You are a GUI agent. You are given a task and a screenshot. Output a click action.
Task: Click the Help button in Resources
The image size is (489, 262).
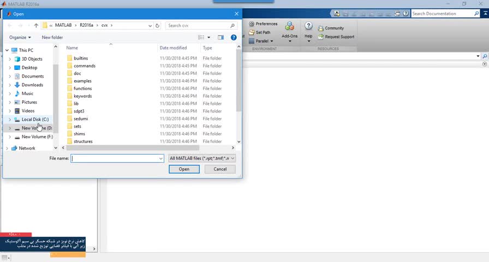[x=308, y=32]
